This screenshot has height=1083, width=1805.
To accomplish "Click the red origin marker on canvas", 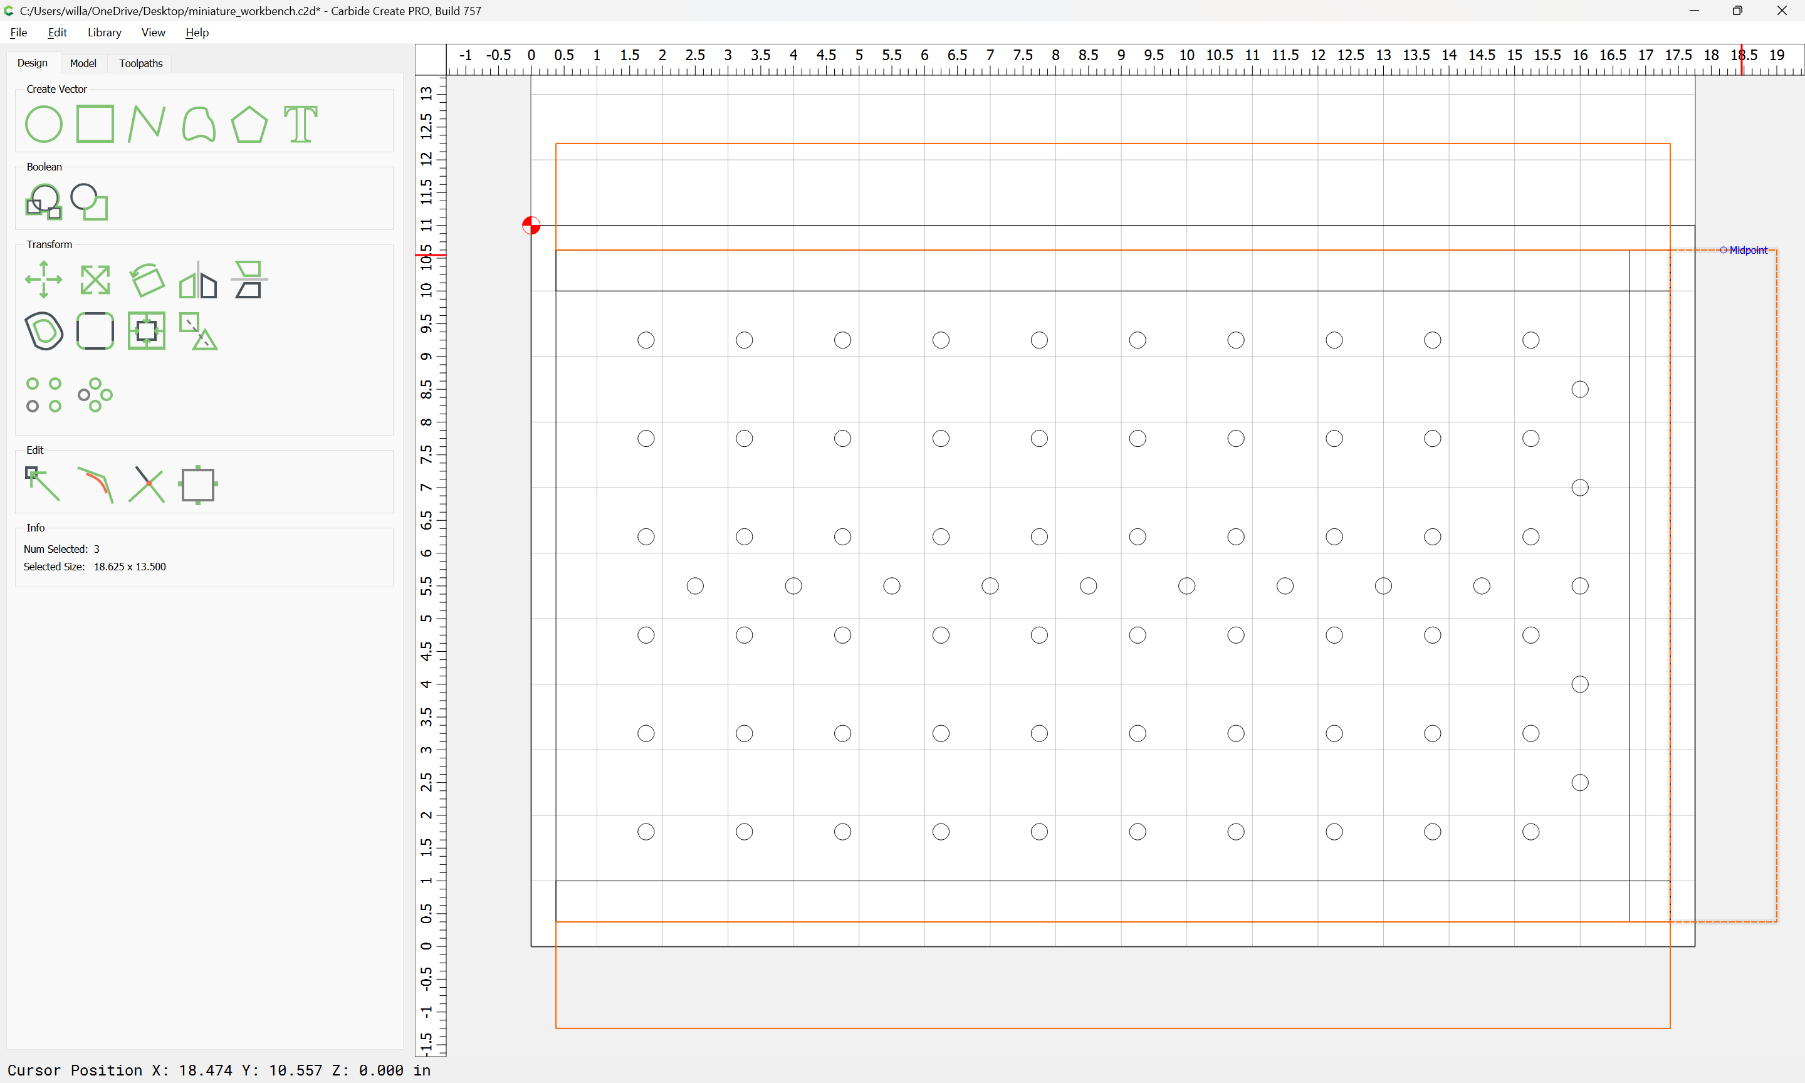I will [531, 226].
